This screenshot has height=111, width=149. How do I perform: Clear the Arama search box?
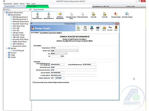(30, 10)
